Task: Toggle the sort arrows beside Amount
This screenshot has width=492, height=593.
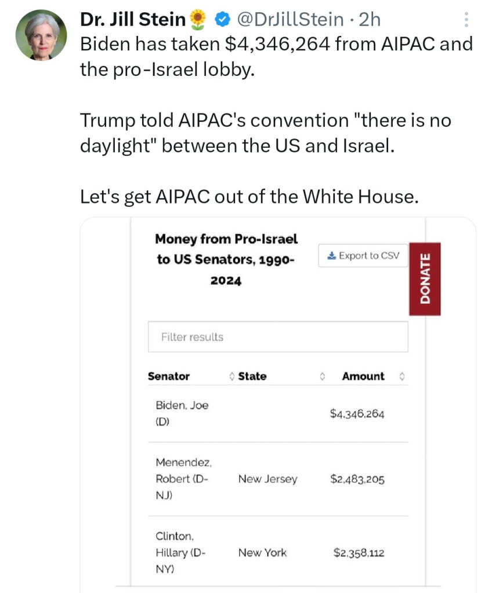Action: tap(402, 377)
